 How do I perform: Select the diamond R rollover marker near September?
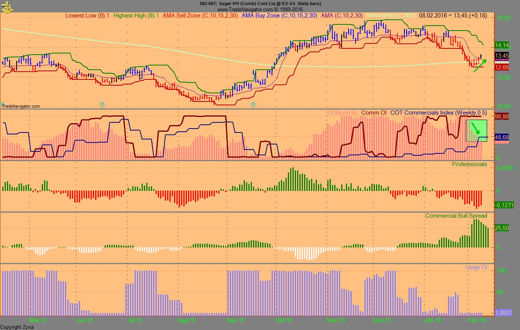point(253,104)
